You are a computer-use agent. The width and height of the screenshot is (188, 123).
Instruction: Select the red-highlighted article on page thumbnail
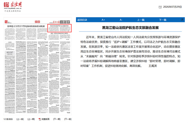tap(60, 28)
